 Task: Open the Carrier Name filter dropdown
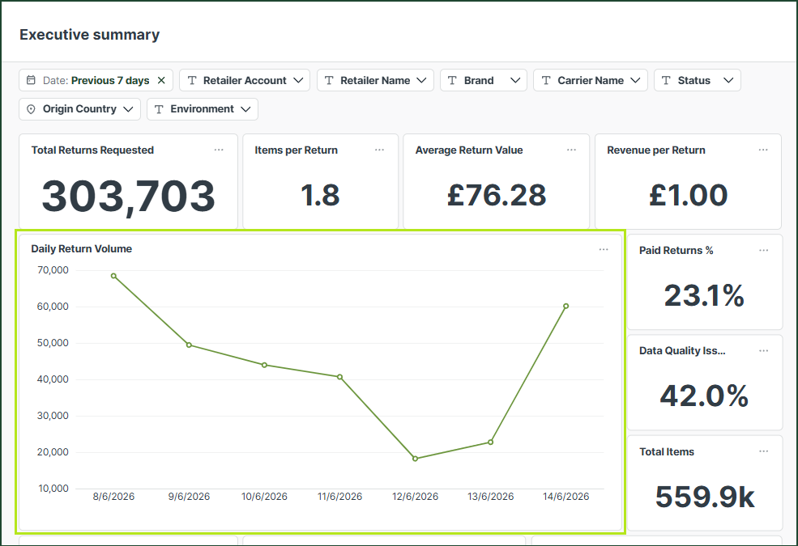click(x=591, y=80)
